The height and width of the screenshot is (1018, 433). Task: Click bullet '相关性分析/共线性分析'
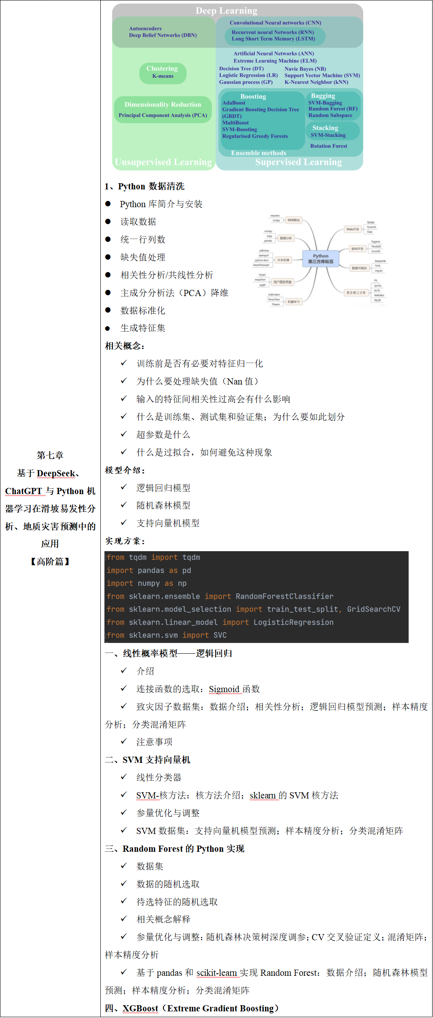click(x=166, y=275)
